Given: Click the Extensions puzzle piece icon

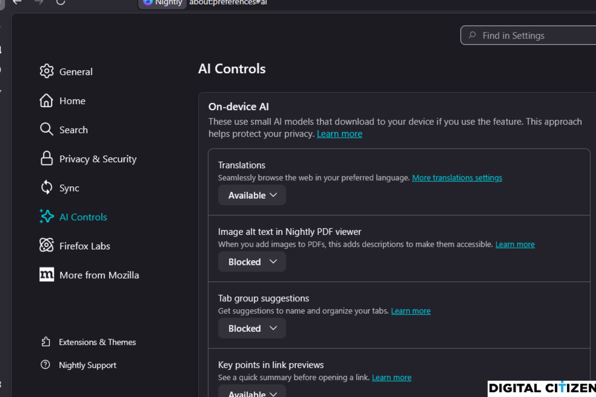Looking at the screenshot, I should click(46, 342).
